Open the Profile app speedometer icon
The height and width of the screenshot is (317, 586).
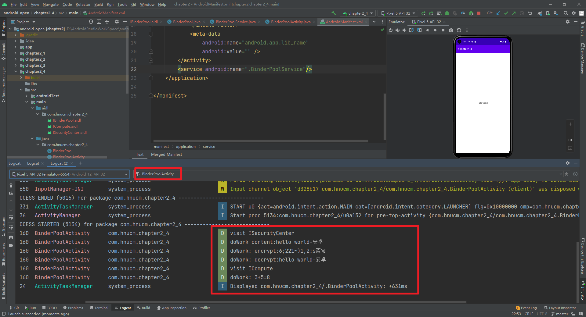[463, 13]
